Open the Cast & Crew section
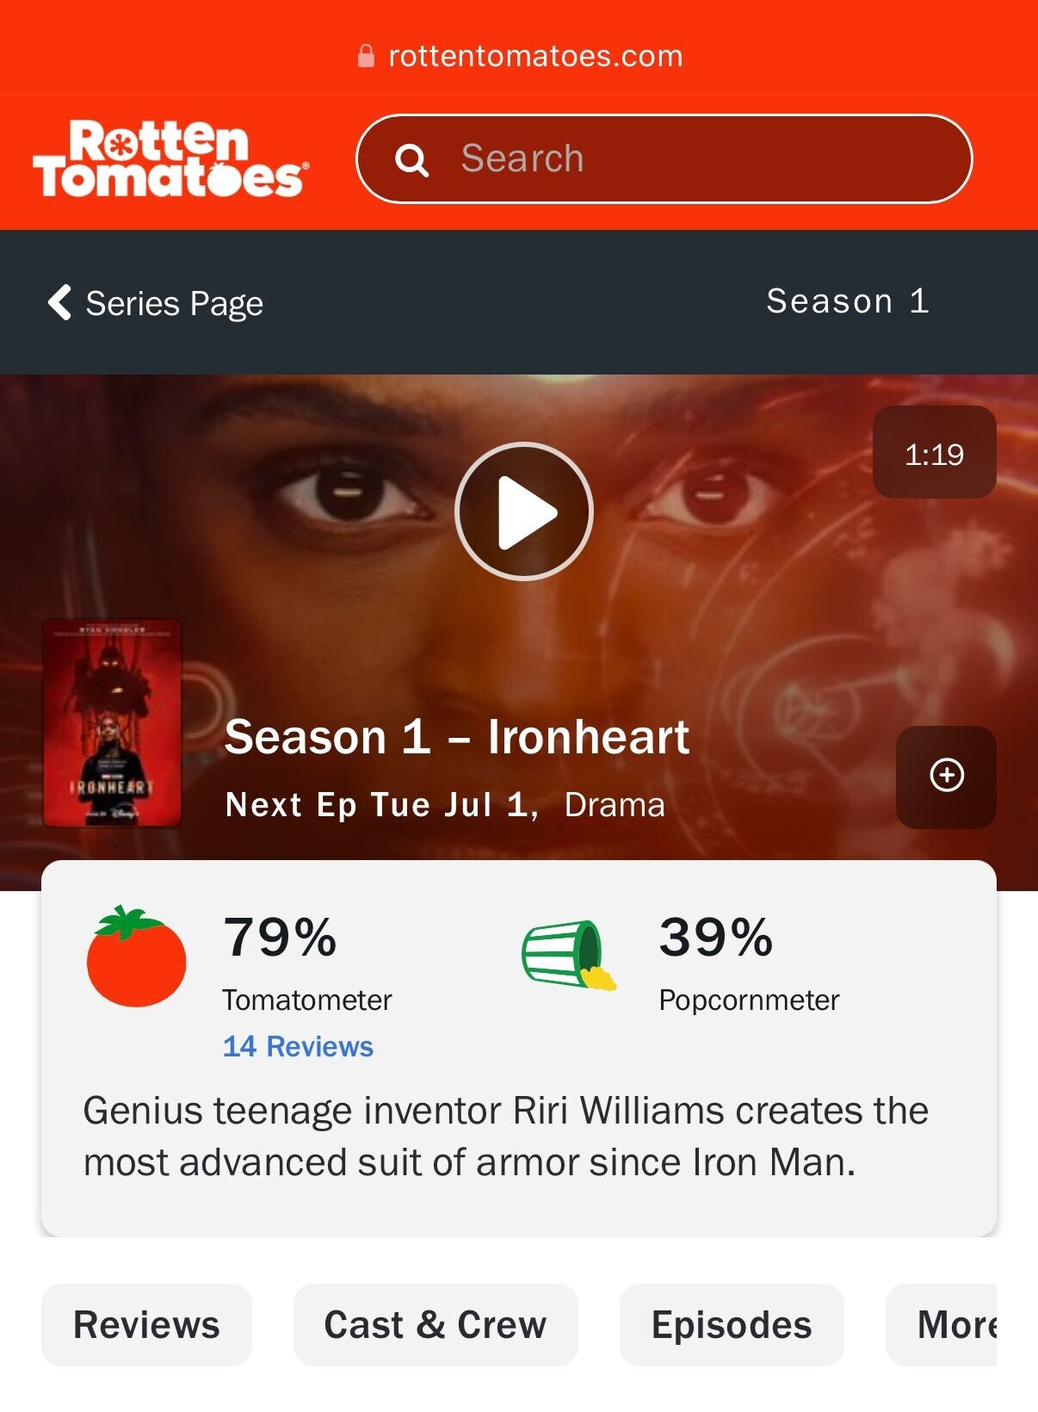 [x=435, y=1324]
